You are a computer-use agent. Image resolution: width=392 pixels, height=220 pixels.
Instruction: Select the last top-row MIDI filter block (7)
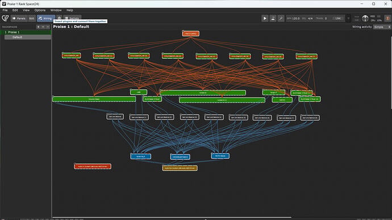click(307, 56)
